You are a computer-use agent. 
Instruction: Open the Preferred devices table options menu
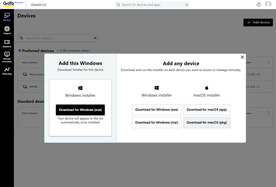pyautogui.click(x=269, y=62)
